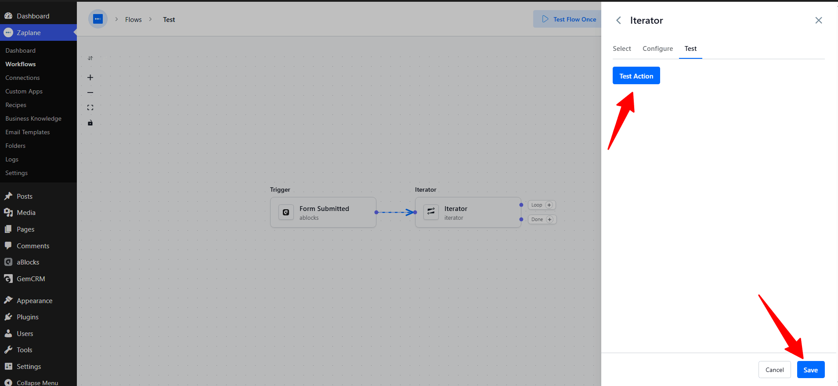Toggle the canvas lock icon
The width and height of the screenshot is (838, 386).
tap(90, 123)
